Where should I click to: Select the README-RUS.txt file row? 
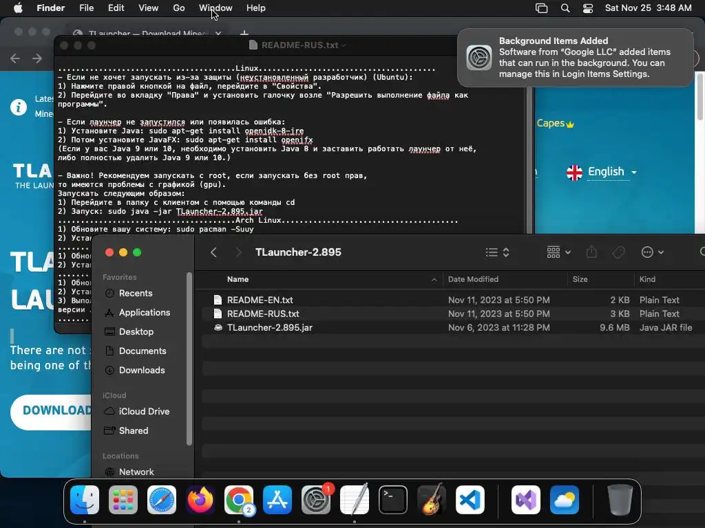453,313
